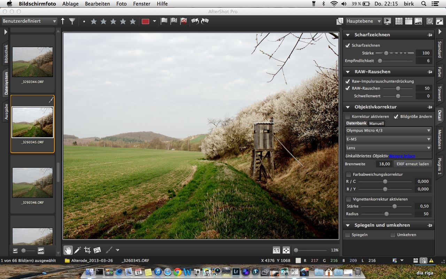This screenshot has width=446, height=279.
Task: Click the clipping warning triangle
Action: [431, 261]
